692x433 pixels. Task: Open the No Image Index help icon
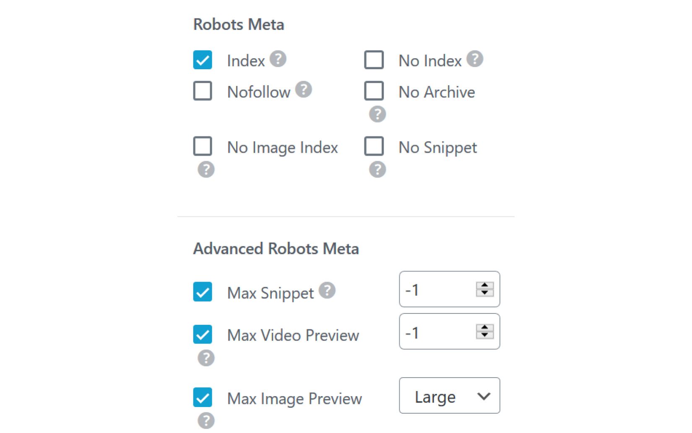205,170
